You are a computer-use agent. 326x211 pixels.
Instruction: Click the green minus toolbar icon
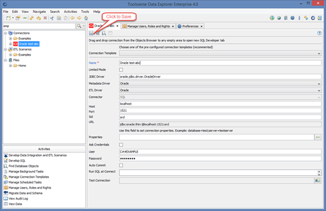point(24,18)
